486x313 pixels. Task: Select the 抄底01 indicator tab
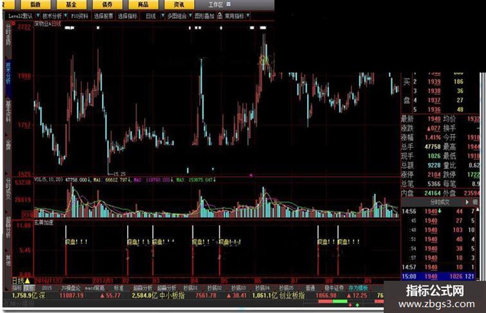point(190,288)
